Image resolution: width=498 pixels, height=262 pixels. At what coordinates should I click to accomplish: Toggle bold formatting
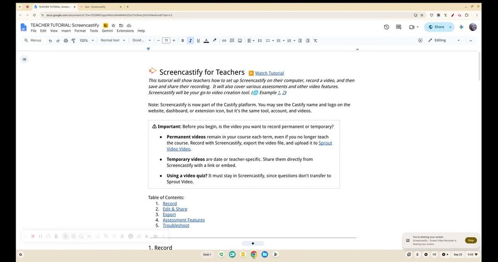(183, 41)
